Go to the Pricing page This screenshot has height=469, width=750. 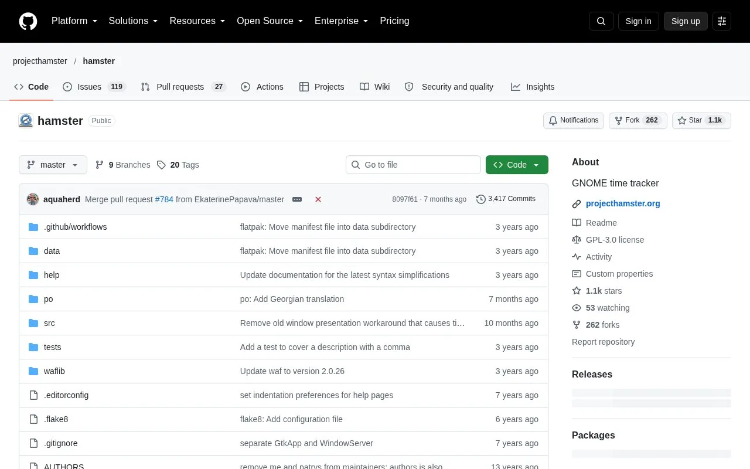[394, 21]
